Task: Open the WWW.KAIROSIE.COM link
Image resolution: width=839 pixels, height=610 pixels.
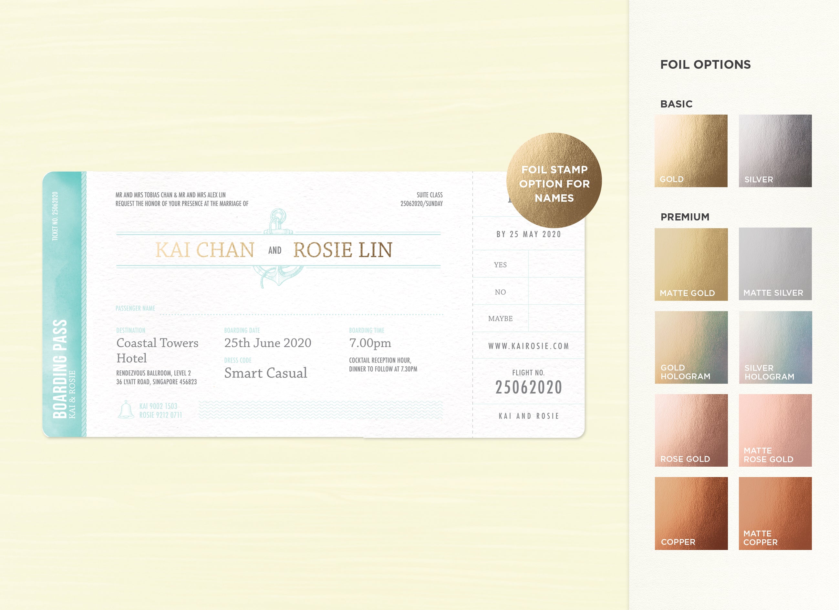Action: point(528,346)
